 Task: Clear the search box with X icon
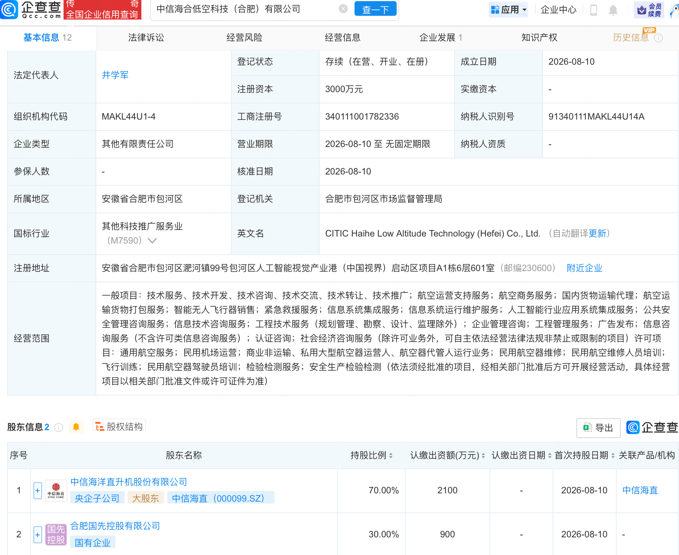343,9
